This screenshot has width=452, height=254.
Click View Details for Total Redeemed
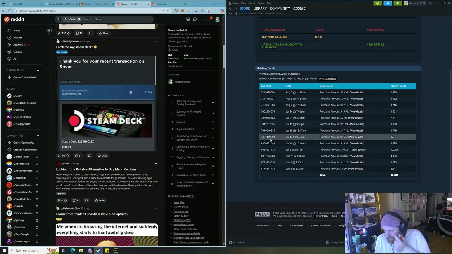click(x=375, y=30)
